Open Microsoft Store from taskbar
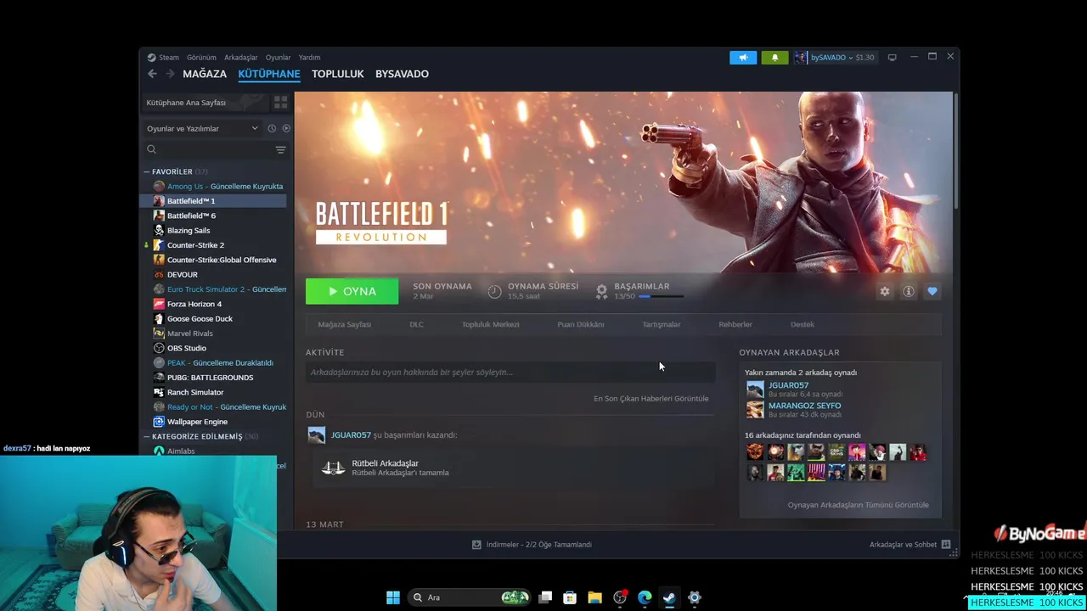 pyautogui.click(x=570, y=597)
